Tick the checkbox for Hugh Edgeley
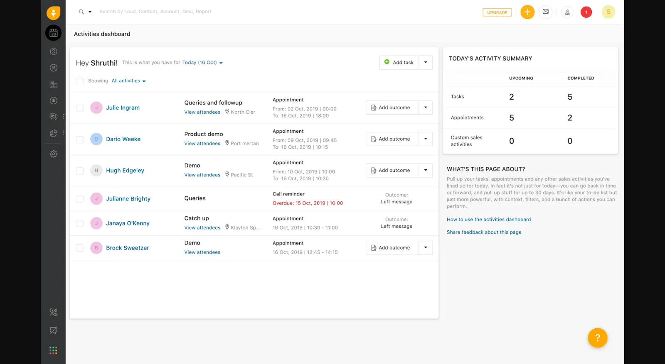The height and width of the screenshot is (364, 665). 80,171
